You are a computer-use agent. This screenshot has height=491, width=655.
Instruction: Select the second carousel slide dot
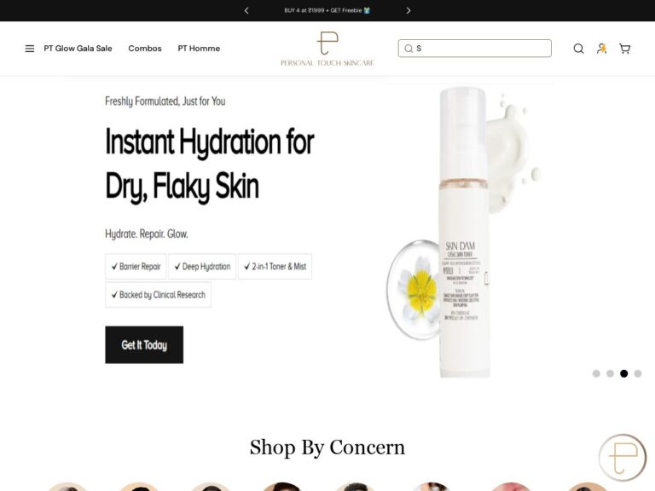[610, 373]
